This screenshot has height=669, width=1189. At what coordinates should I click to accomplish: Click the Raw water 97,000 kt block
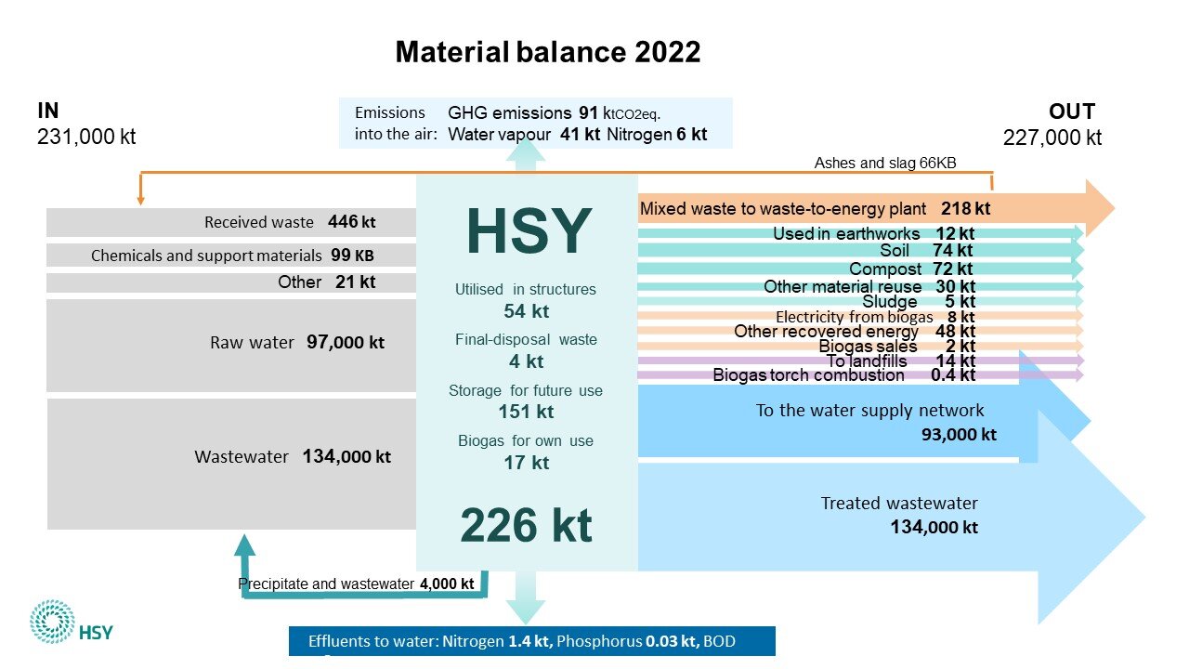point(231,345)
